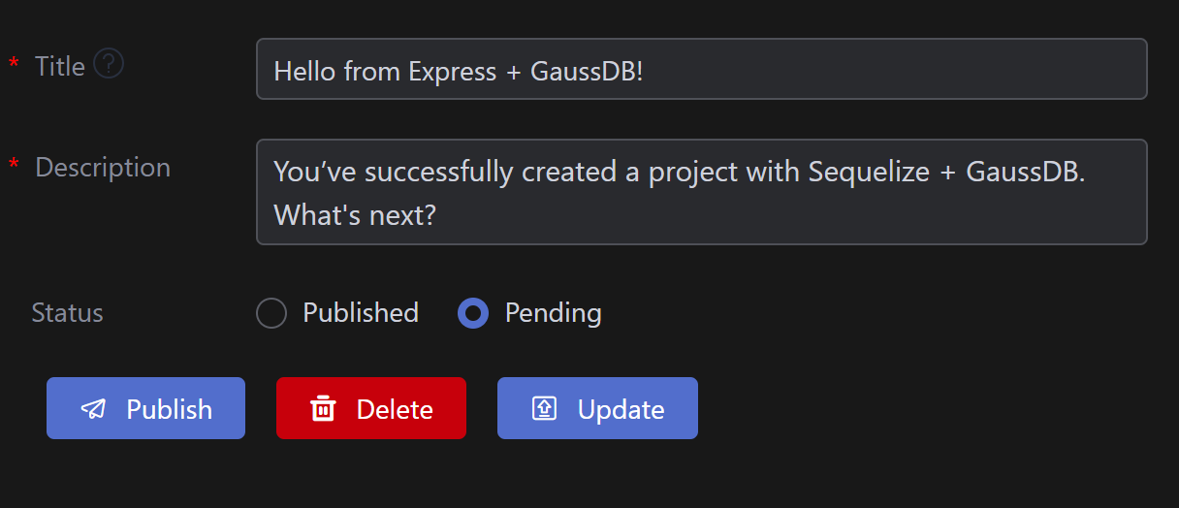This screenshot has height=508, width=1179.
Task: Click the trash can icon on Delete
Action: click(323, 409)
